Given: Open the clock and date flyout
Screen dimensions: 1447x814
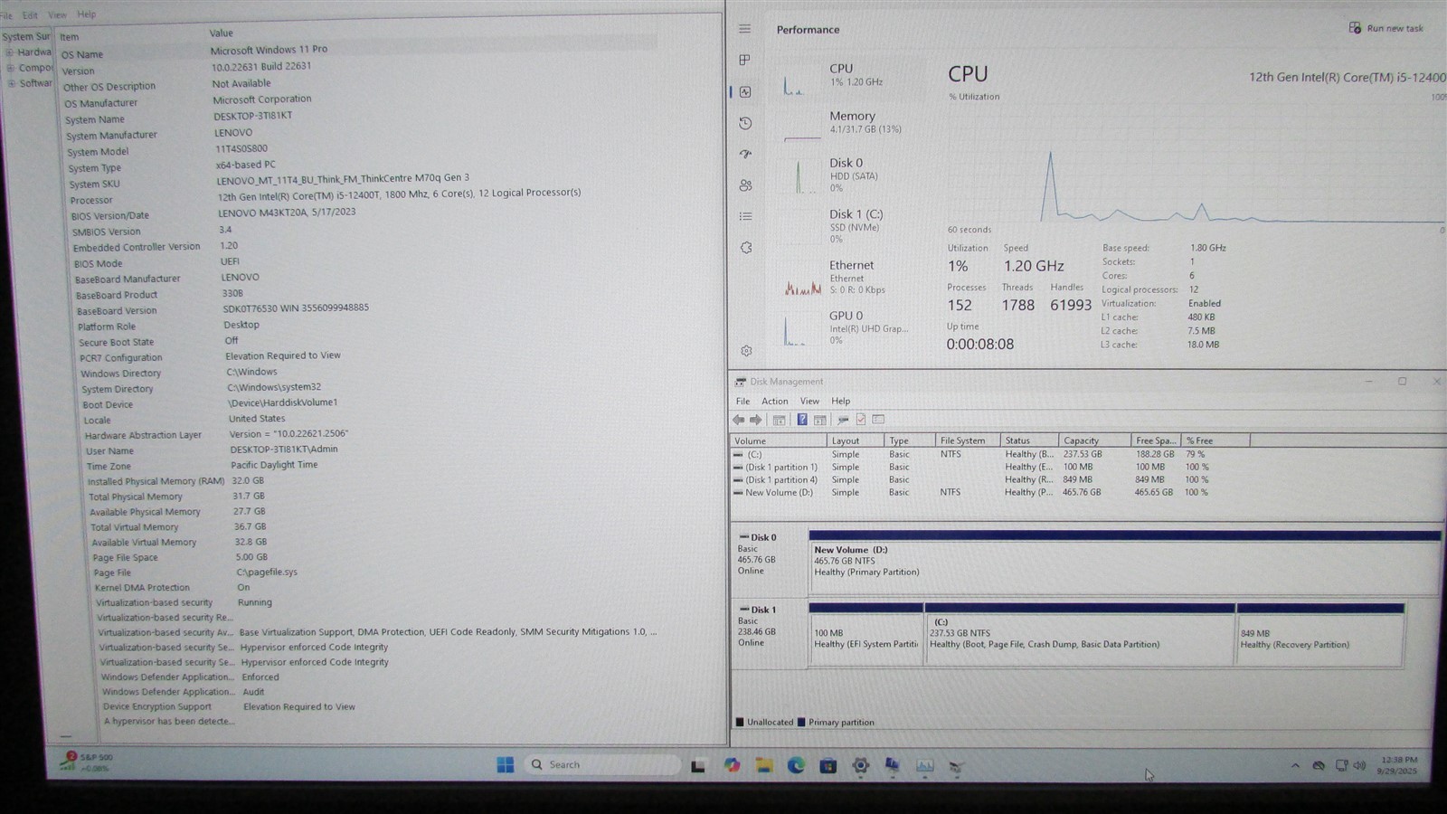Looking at the screenshot, I should tap(1398, 765).
